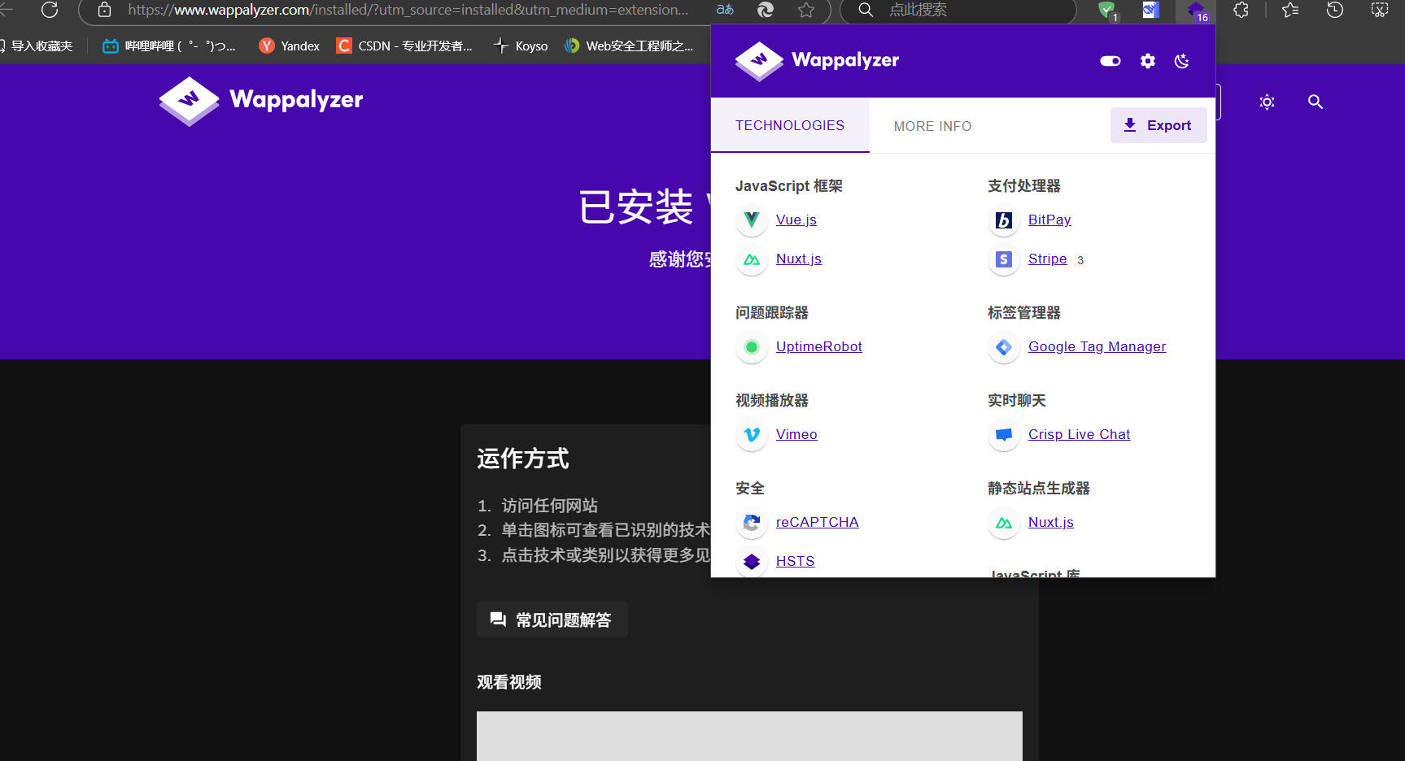The image size is (1405, 761).
Task: Open the website search magnifier icon
Action: pos(1315,102)
